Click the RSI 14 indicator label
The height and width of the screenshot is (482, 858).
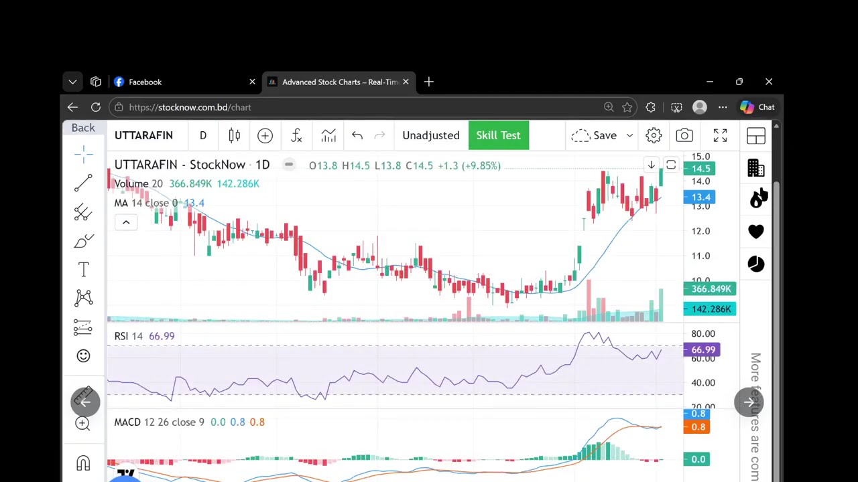tap(129, 336)
